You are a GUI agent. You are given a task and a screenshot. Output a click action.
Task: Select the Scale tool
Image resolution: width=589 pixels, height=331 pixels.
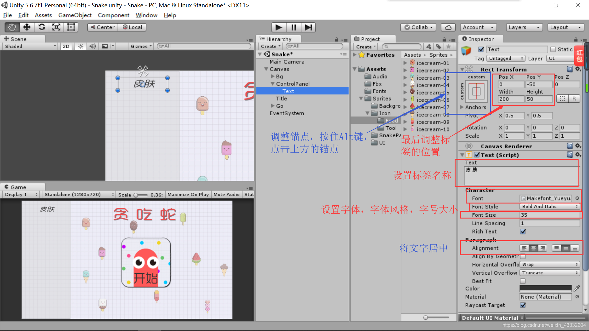tap(56, 27)
